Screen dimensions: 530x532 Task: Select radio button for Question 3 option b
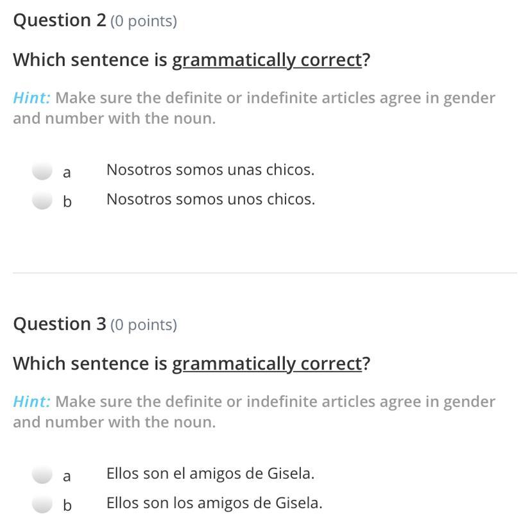[42, 504]
